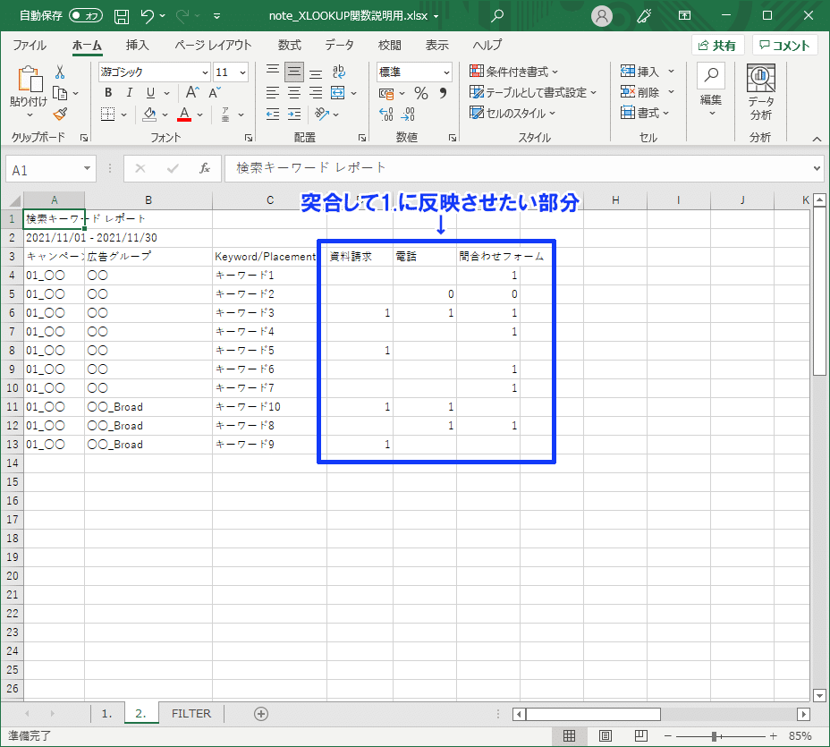Click the 共有 share button
830x747 pixels.
pyautogui.click(x=718, y=46)
